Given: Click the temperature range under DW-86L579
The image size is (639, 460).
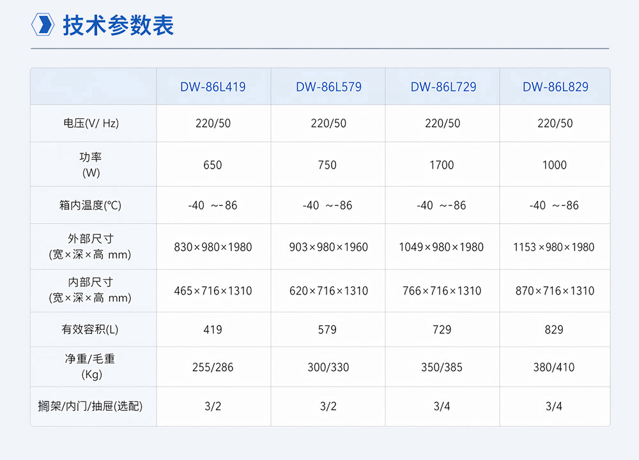Looking at the screenshot, I should pyautogui.click(x=327, y=205).
